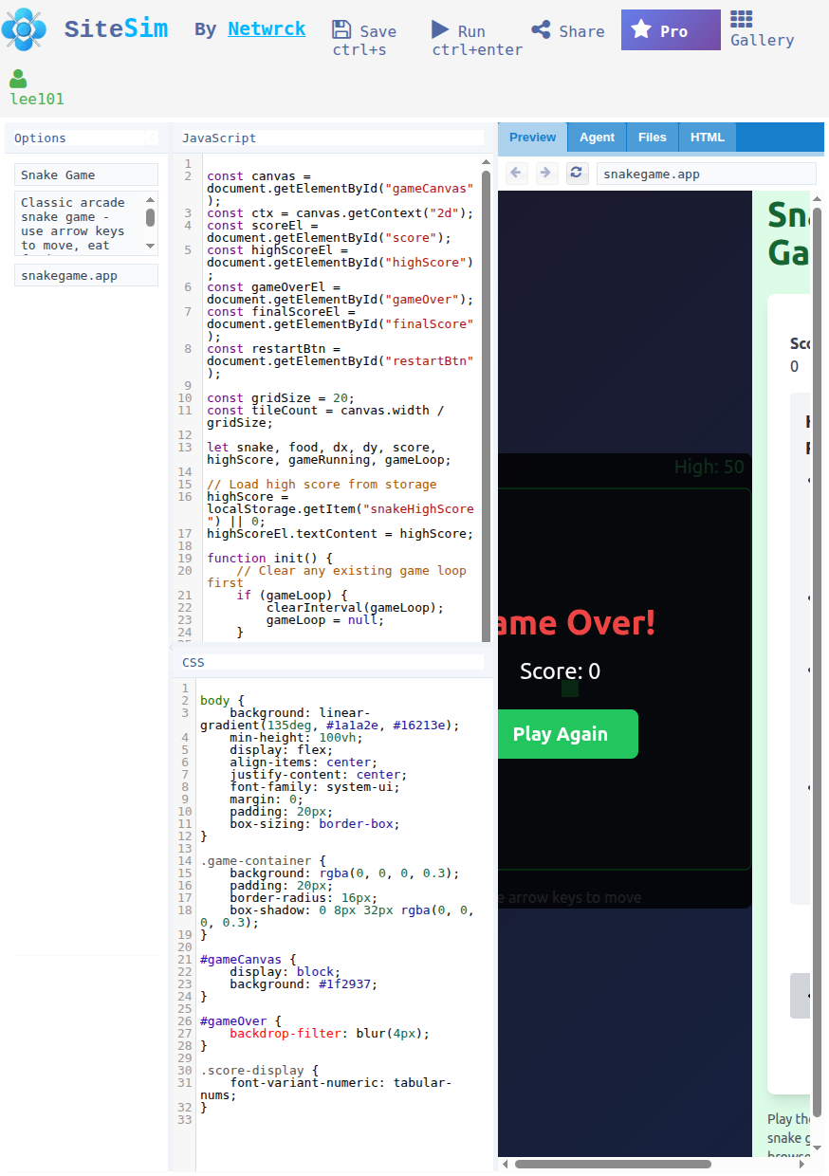The width and height of the screenshot is (829, 1176).
Task: Click the preview back navigation arrow
Action: click(x=515, y=173)
